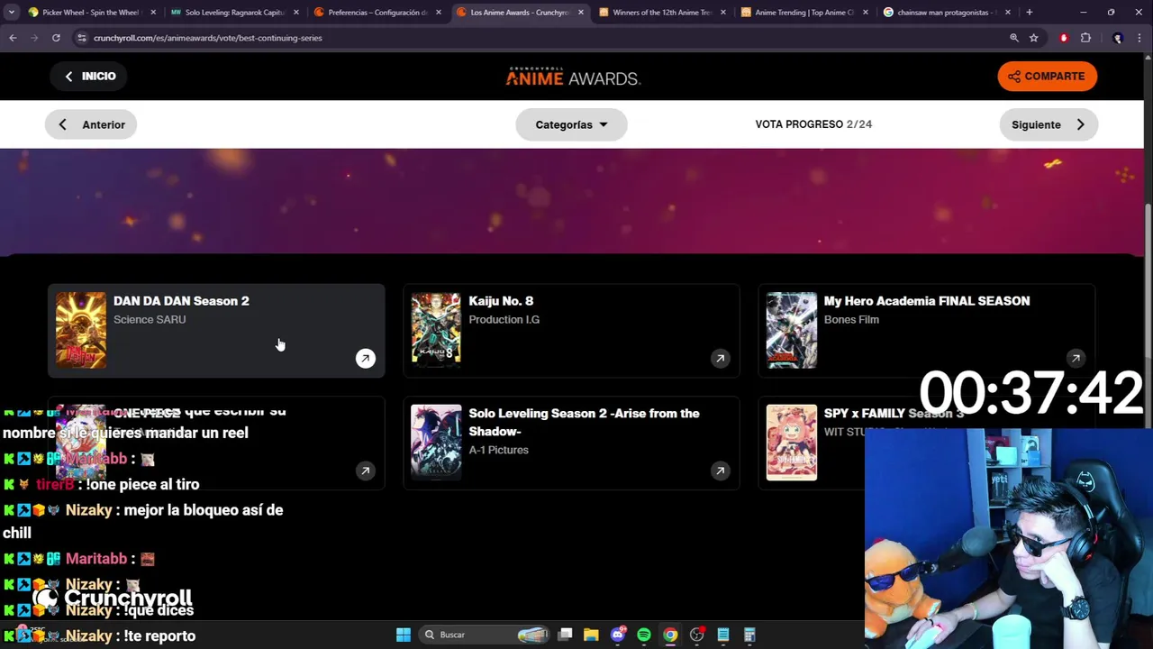Image resolution: width=1153 pixels, height=649 pixels.
Task: Click the DAN DA DAN Season 2 title
Action: coord(181,301)
